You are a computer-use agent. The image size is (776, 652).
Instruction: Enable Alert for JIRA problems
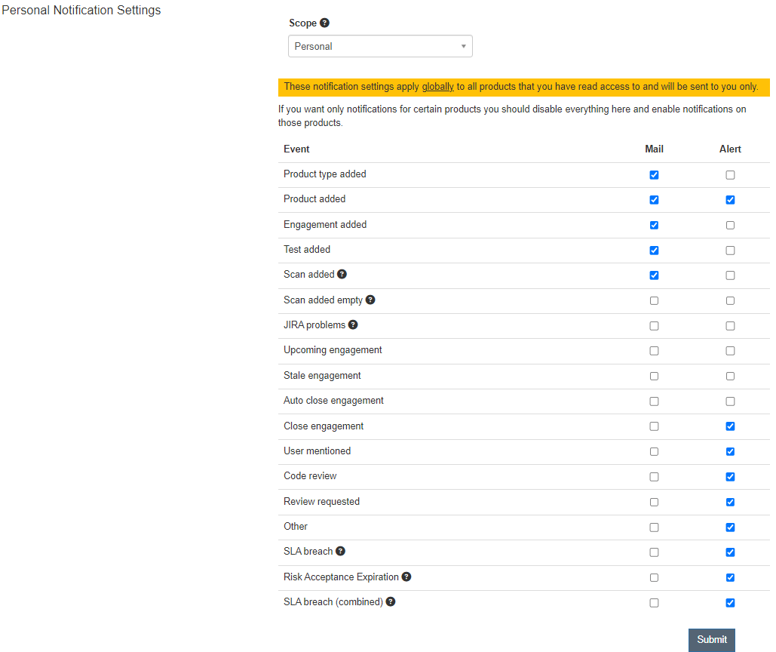730,326
